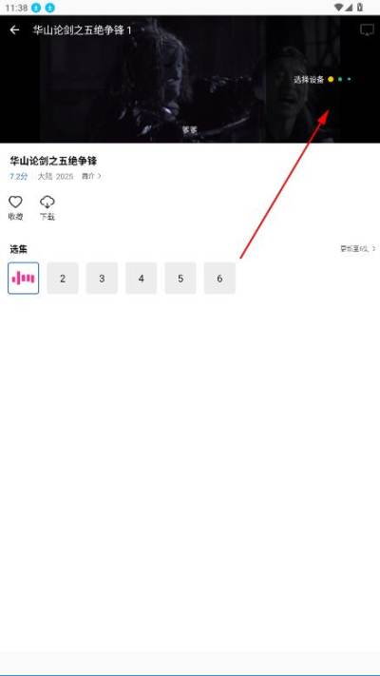Favorite the show with heart icon
Screen dimensions: 380x676
click(15, 202)
